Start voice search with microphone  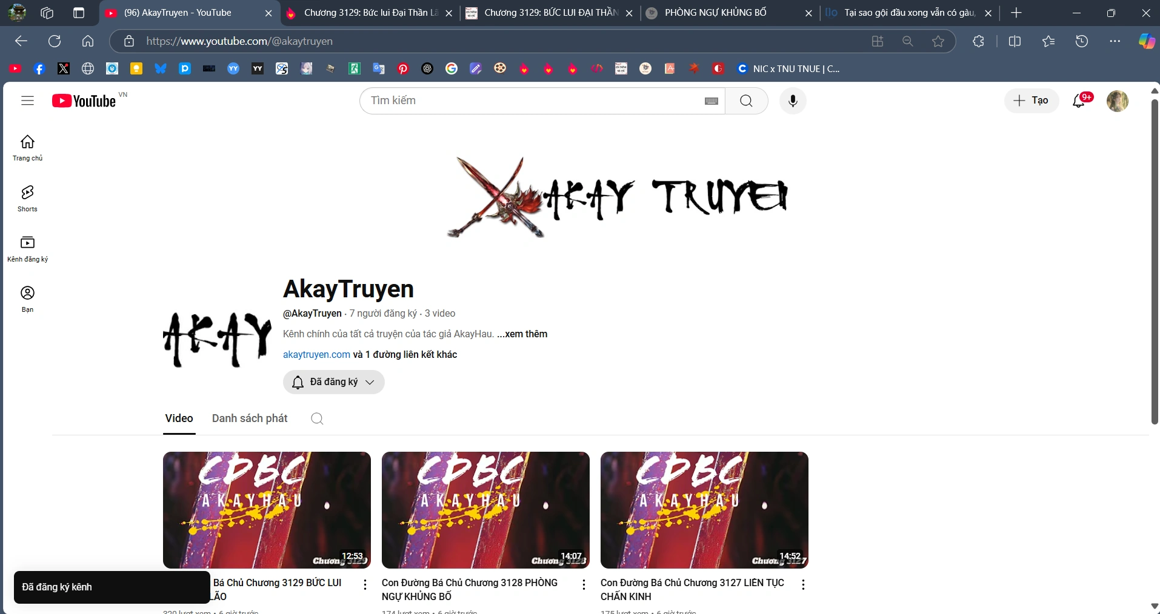(793, 101)
